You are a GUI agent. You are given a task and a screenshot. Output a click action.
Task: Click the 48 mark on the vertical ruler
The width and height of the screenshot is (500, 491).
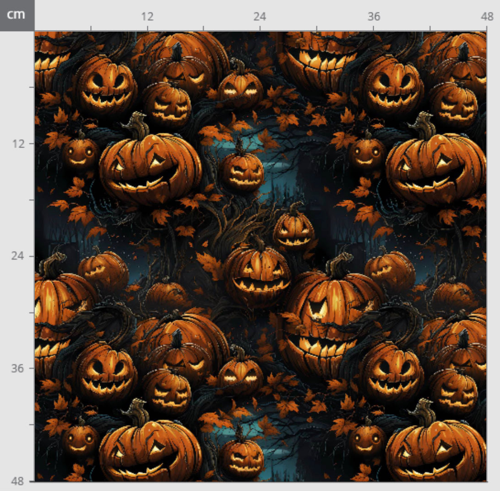point(18,481)
